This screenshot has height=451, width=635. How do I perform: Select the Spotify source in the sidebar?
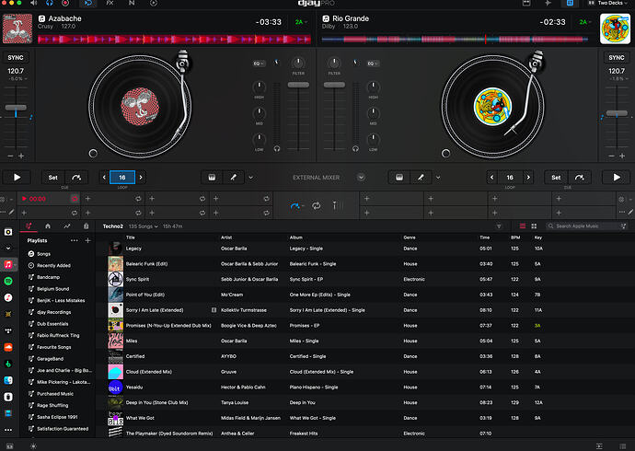(x=8, y=281)
